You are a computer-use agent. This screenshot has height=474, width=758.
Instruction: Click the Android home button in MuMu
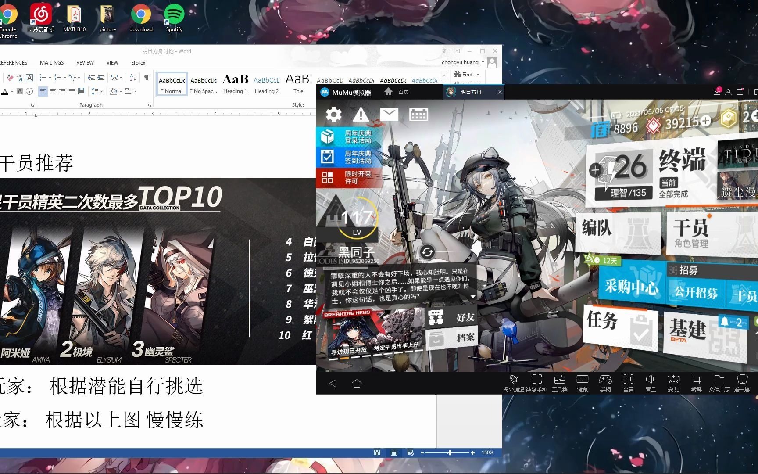(357, 383)
